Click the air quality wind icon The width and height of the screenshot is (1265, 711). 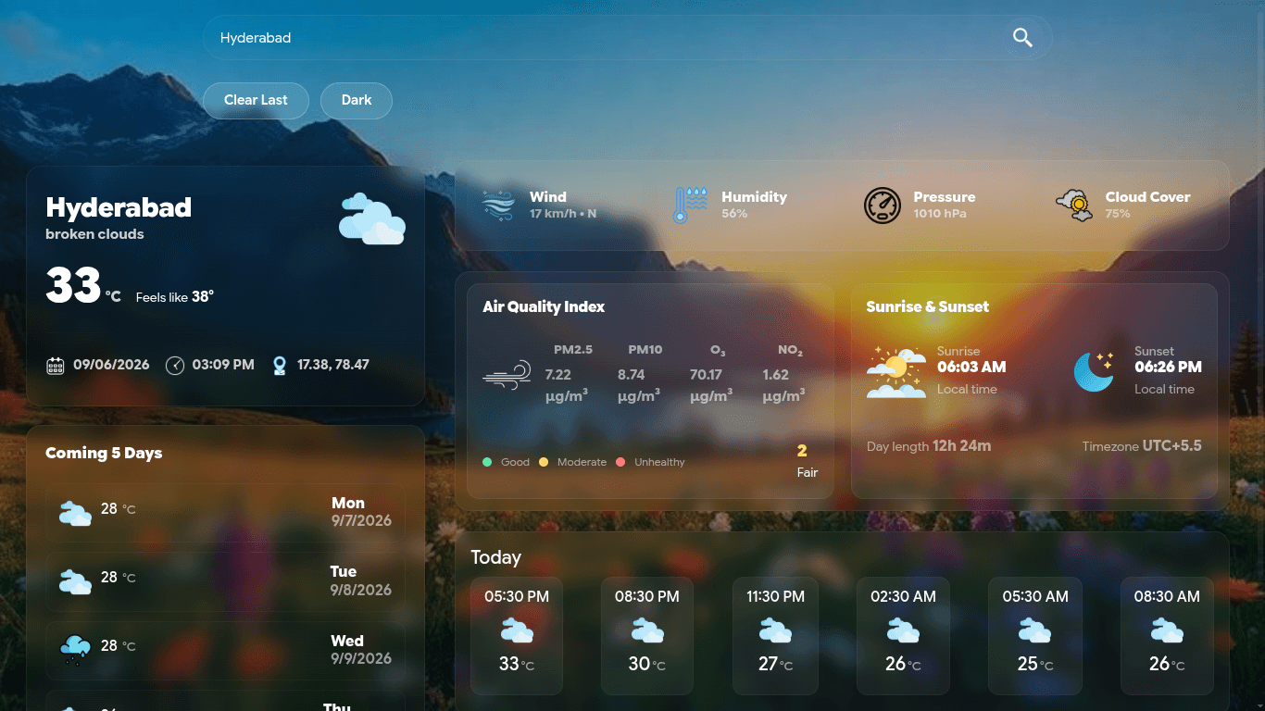tap(507, 375)
